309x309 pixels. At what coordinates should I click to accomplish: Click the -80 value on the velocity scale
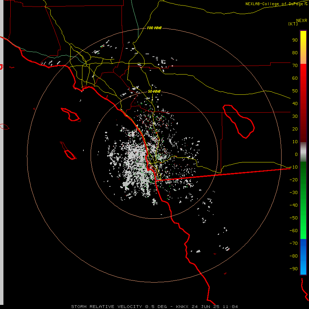[x=294, y=256]
